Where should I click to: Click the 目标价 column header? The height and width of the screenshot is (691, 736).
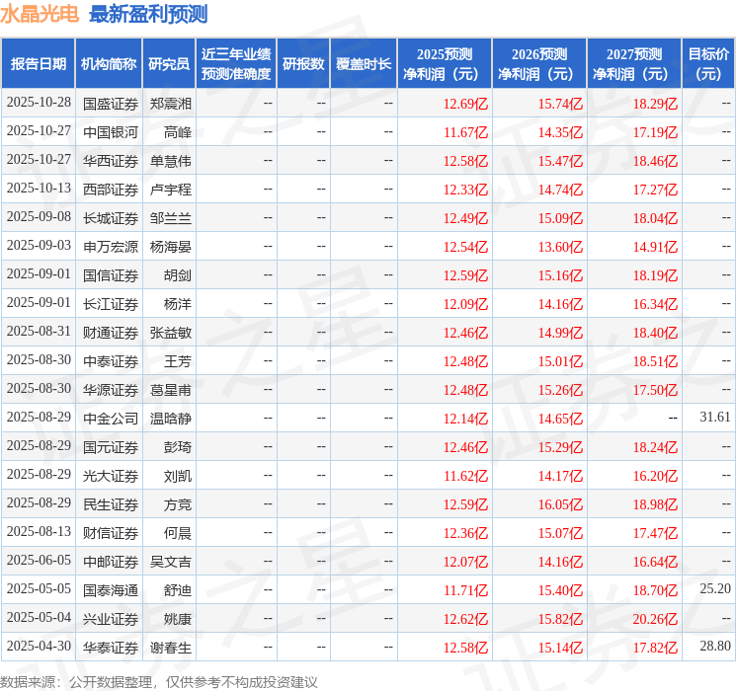tap(707, 64)
